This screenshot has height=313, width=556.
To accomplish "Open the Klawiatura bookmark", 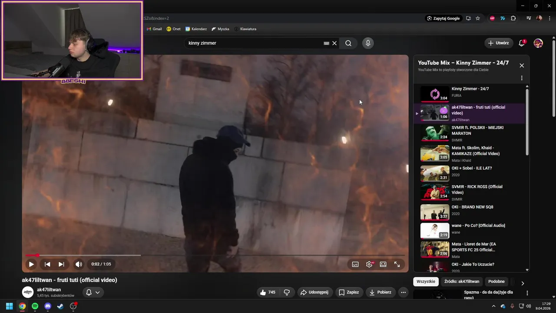I will [x=245, y=29].
